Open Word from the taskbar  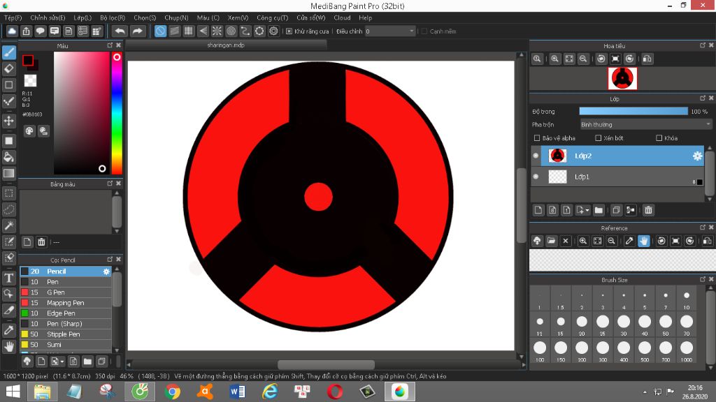238,392
